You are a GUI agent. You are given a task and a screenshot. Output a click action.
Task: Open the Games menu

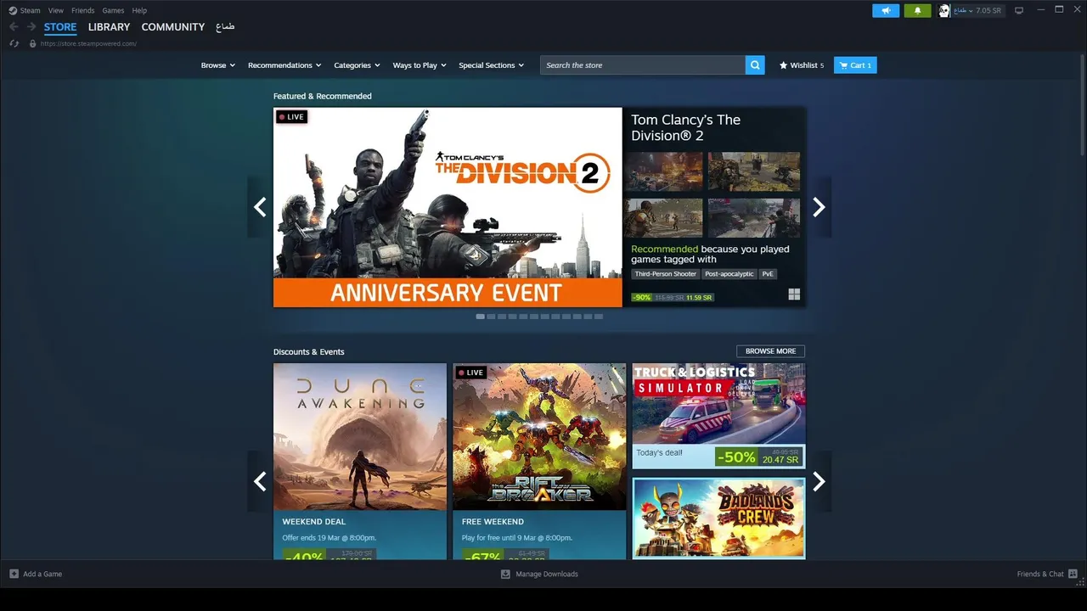113,10
